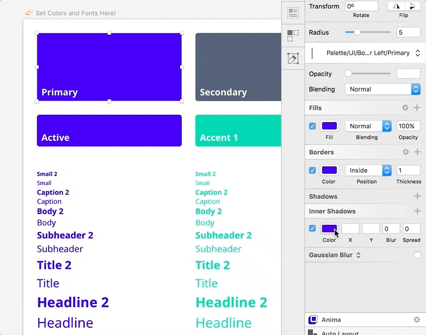The width and height of the screenshot is (426, 335).
Task: Click the Radius value field
Action: tap(408, 32)
